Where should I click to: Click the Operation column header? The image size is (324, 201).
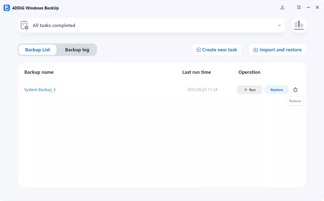click(249, 72)
